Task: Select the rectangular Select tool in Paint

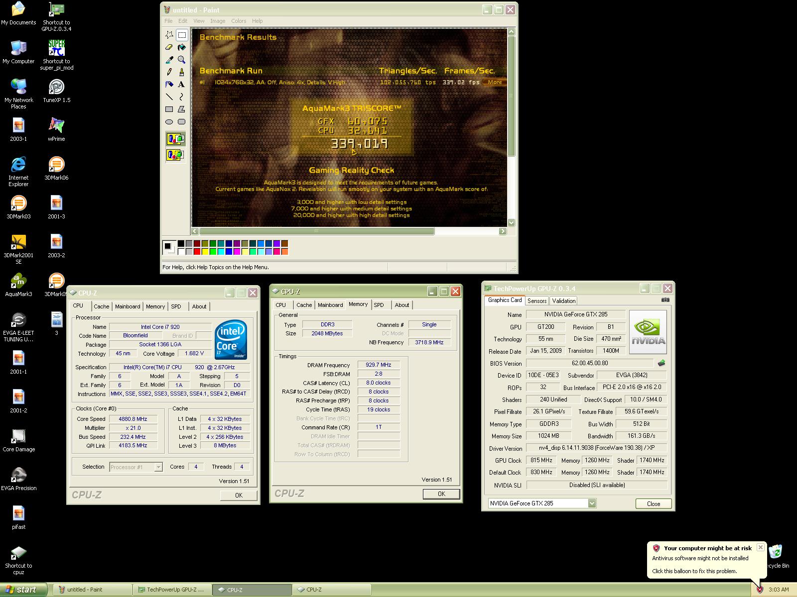Action: pyautogui.click(x=182, y=35)
